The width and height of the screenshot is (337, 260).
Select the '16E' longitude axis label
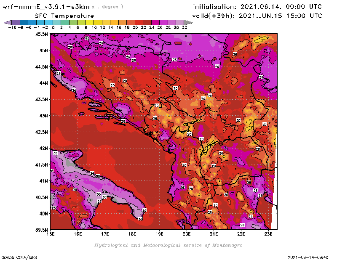[78, 234]
